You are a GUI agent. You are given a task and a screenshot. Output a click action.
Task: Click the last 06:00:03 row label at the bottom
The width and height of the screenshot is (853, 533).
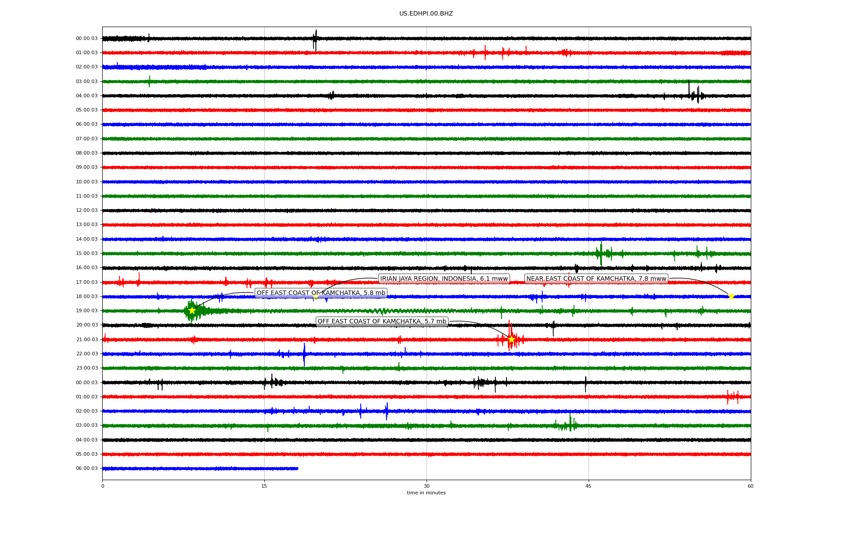(87, 468)
